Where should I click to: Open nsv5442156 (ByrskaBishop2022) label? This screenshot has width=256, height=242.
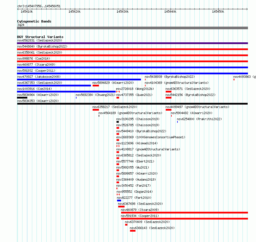(x=190, y=95)
